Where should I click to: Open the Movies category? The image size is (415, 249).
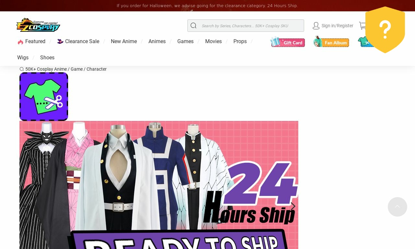213,41
